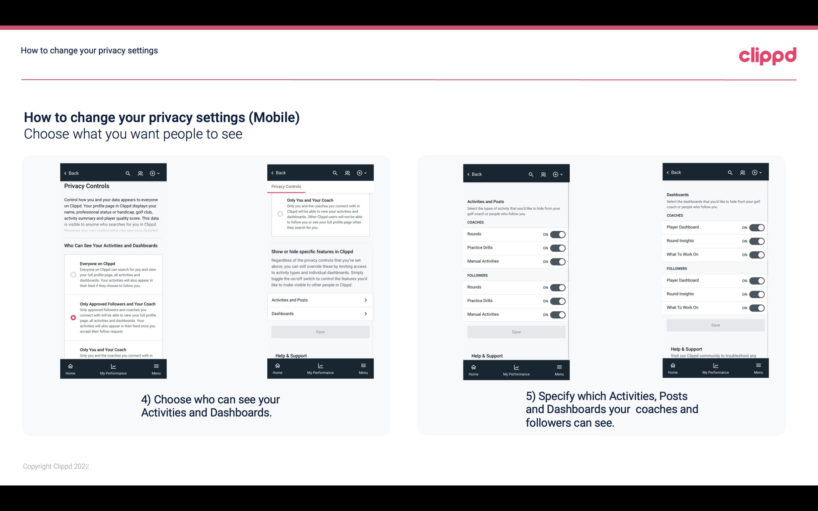
Task: Expand Dashboards section in Privacy Controls
Action: coord(320,313)
